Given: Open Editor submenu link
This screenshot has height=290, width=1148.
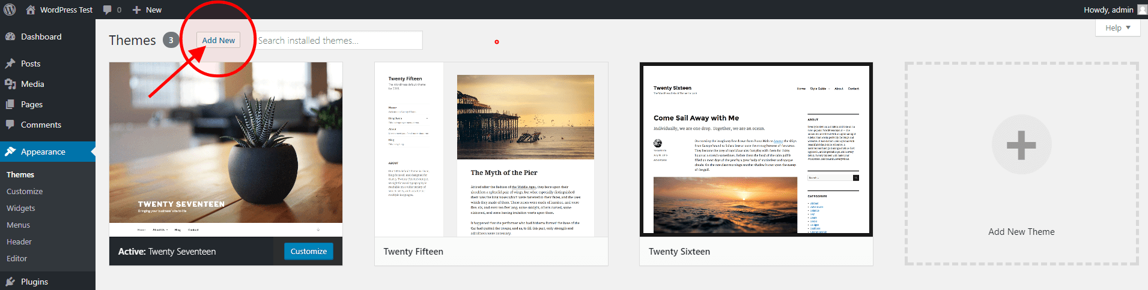Looking at the screenshot, I should coord(17,258).
